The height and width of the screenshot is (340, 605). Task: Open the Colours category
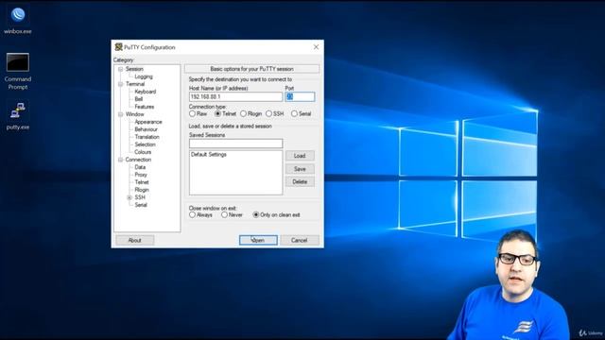coord(143,152)
